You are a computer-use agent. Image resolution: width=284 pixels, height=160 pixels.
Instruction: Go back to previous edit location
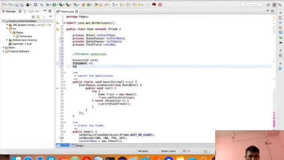[134, 5]
